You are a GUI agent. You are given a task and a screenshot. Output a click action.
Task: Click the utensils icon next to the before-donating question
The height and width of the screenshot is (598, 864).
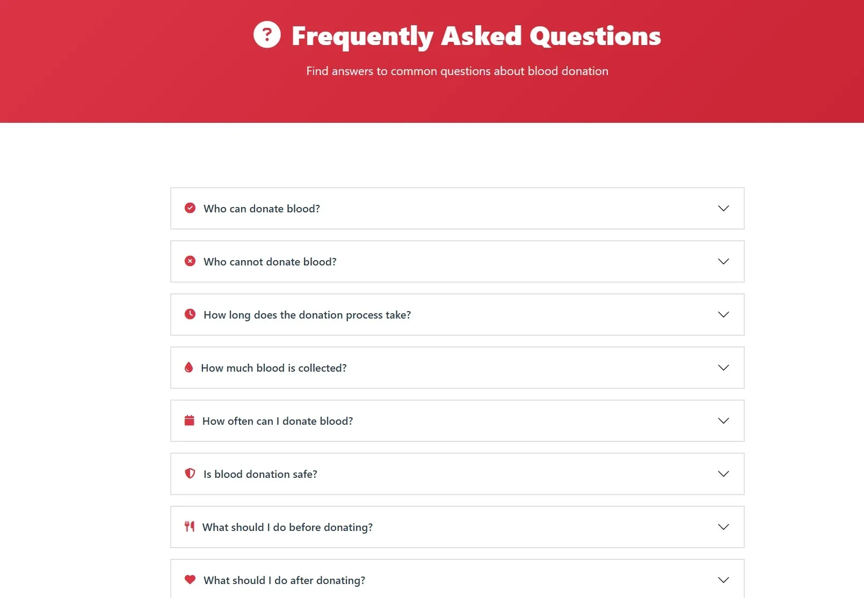(x=189, y=527)
